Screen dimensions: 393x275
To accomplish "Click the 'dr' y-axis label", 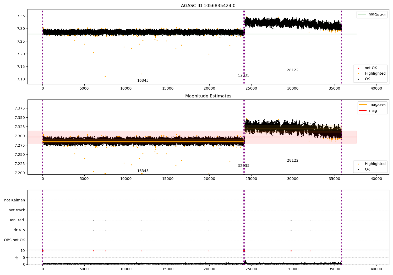I will tap(17, 257).
